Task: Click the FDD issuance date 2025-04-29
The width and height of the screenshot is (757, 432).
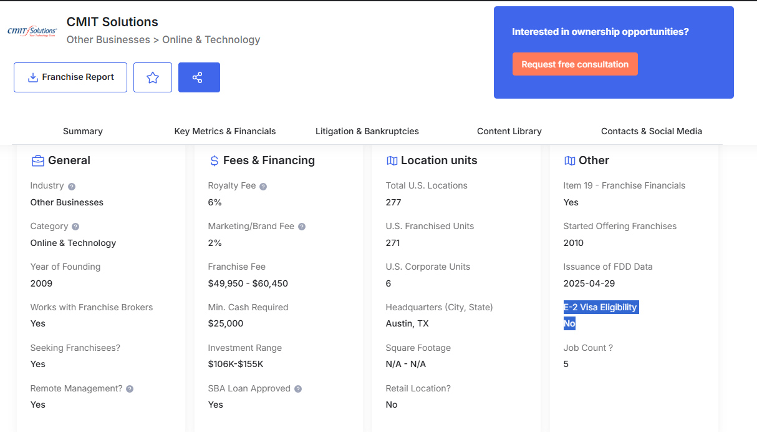Action: (x=589, y=283)
